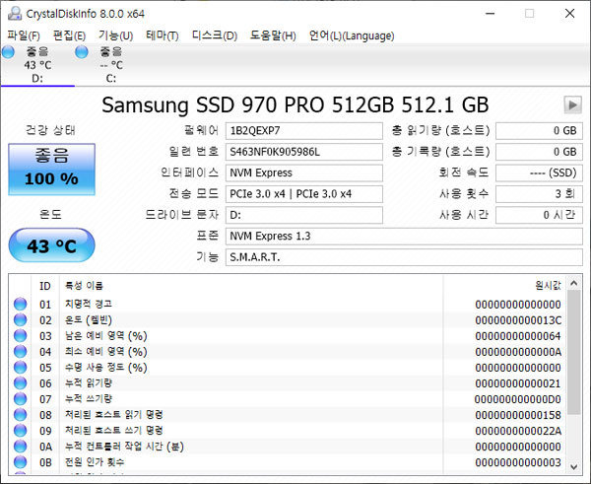Image resolution: width=591 pixels, height=484 pixels.
Task: Select attribute row 09 처리된 호스트 쓰기 명령
Action: (x=288, y=431)
